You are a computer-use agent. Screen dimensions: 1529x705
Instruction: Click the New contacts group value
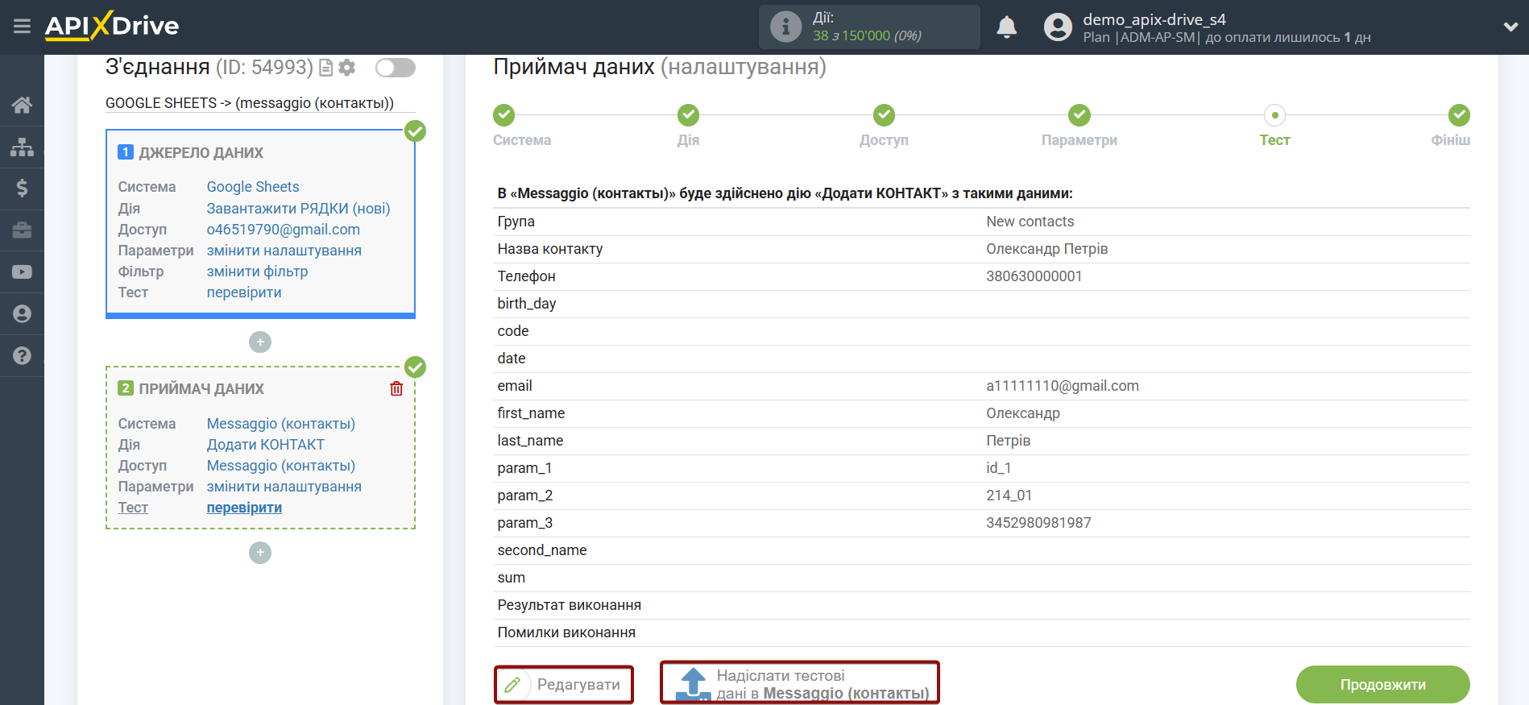click(x=1030, y=222)
